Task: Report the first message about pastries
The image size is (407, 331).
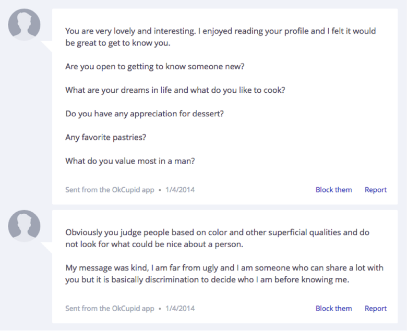Action: point(376,190)
